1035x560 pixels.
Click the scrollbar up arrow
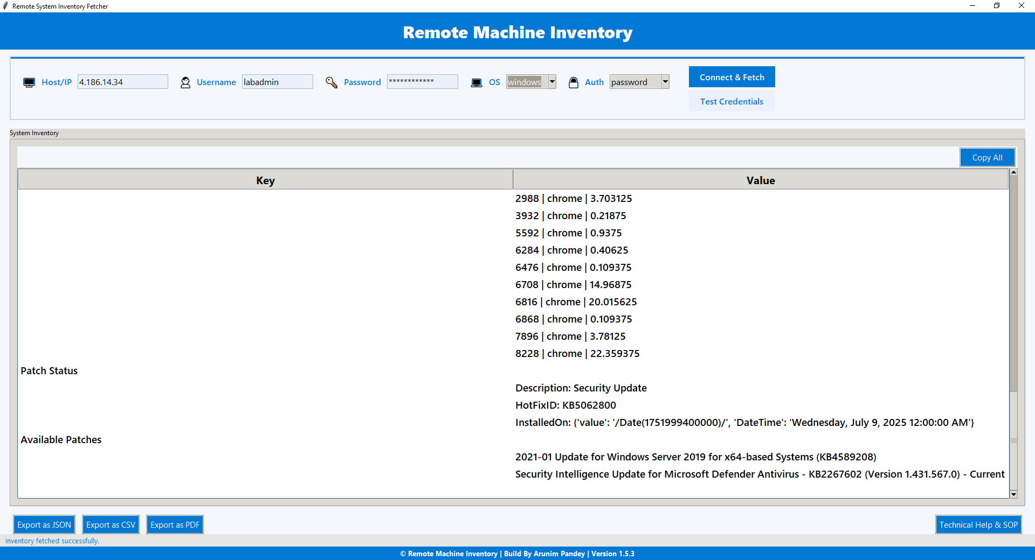[1013, 172]
